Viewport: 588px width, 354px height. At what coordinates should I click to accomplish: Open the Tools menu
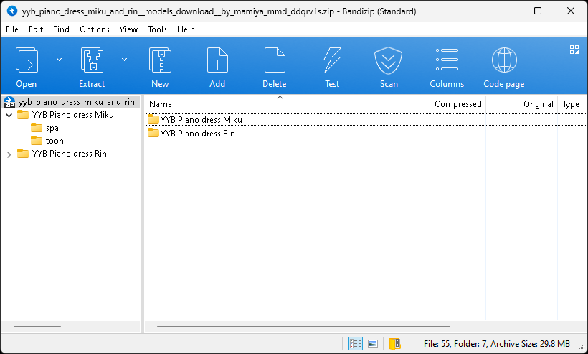point(157,29)
